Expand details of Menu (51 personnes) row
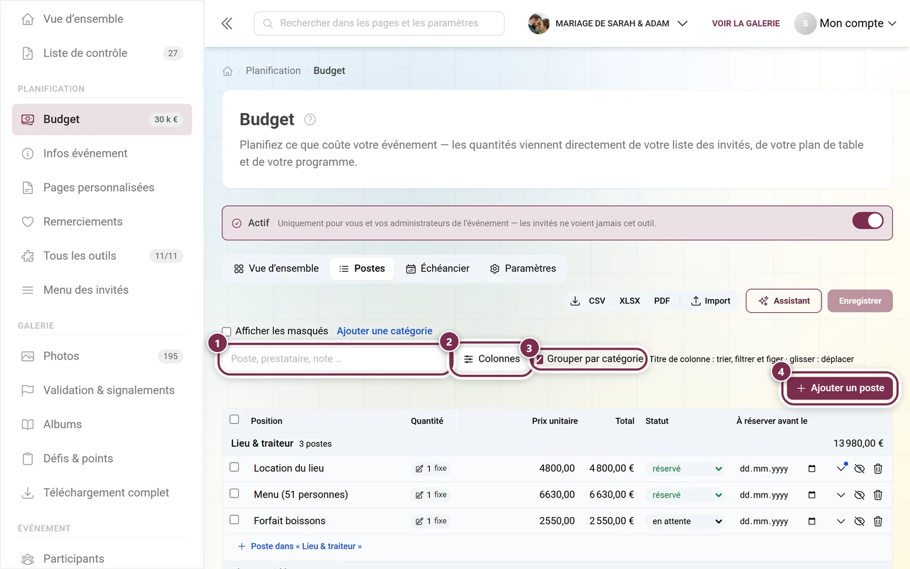Screen dimensions: 910x569 pyautogui.click(x=840, y=495)
